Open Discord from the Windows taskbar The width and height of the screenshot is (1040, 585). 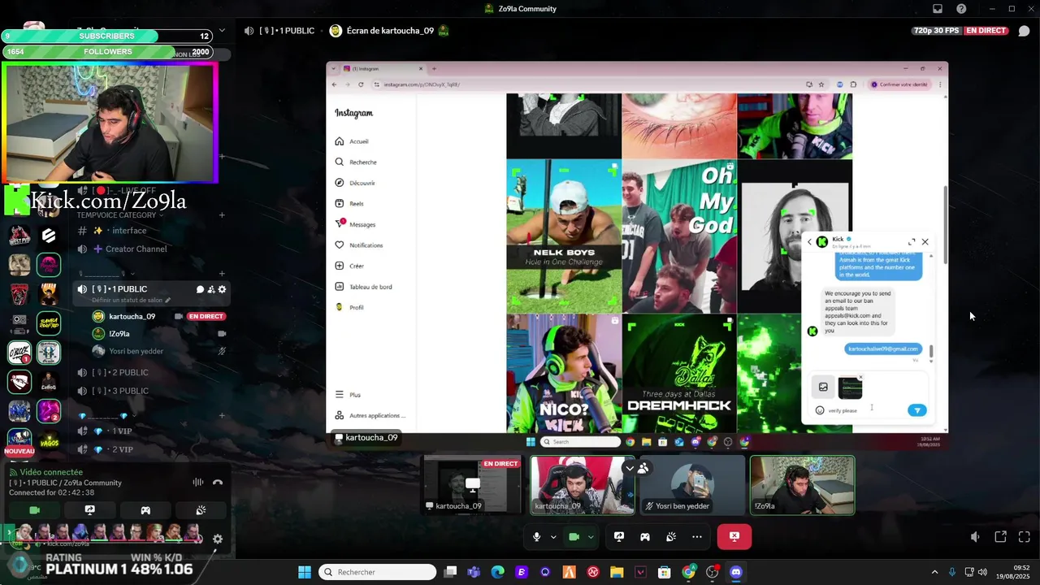coord(736,572)
